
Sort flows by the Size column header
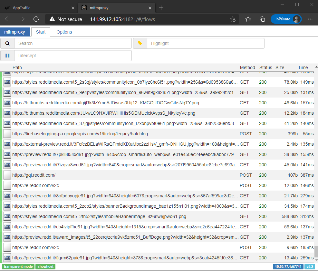coord(280,68)
